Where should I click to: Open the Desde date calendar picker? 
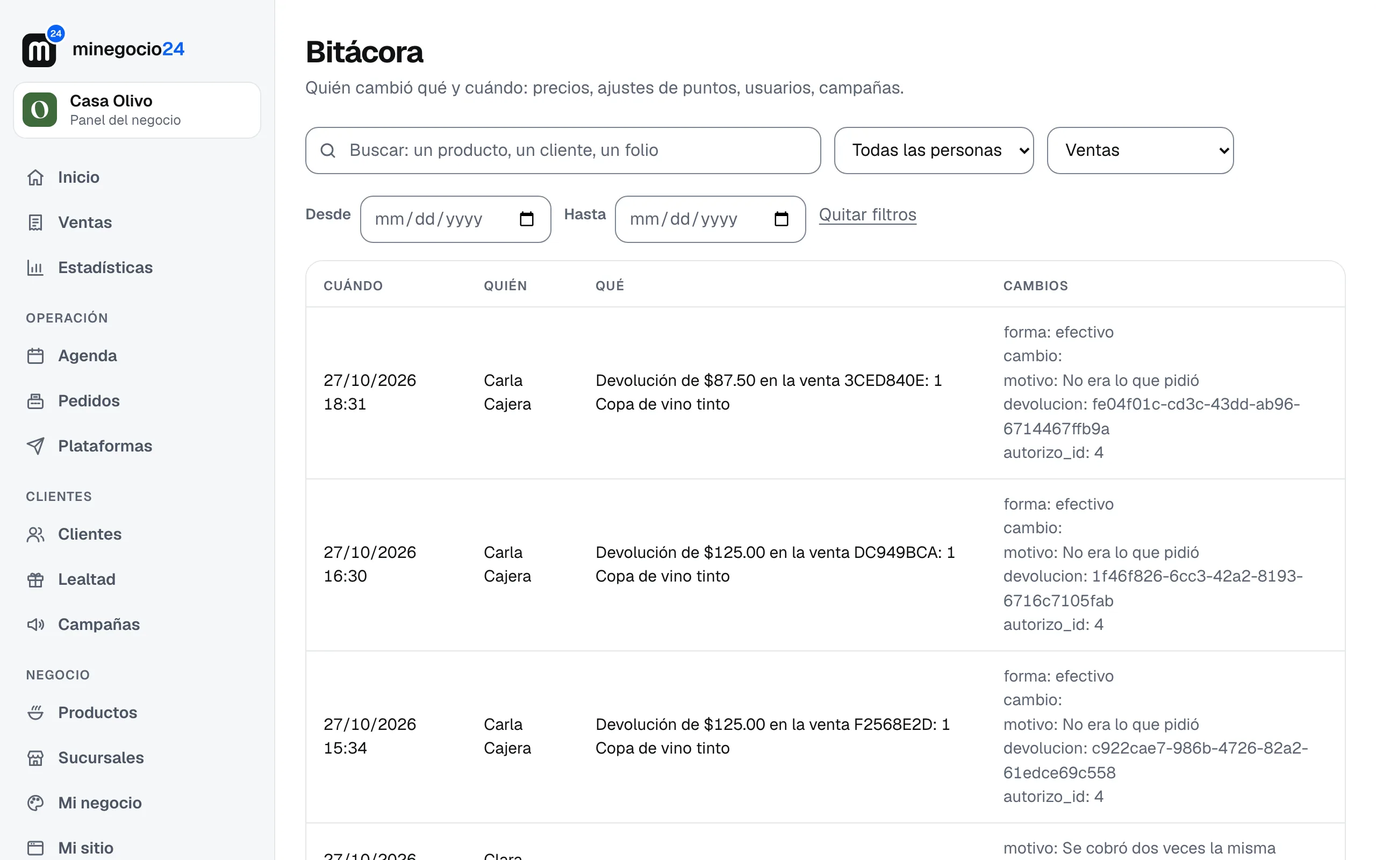tap(527, 219)
